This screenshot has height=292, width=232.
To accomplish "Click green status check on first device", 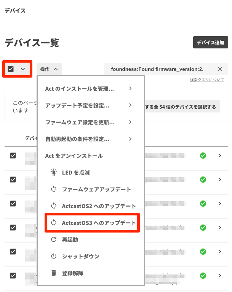I will point(203,156).
